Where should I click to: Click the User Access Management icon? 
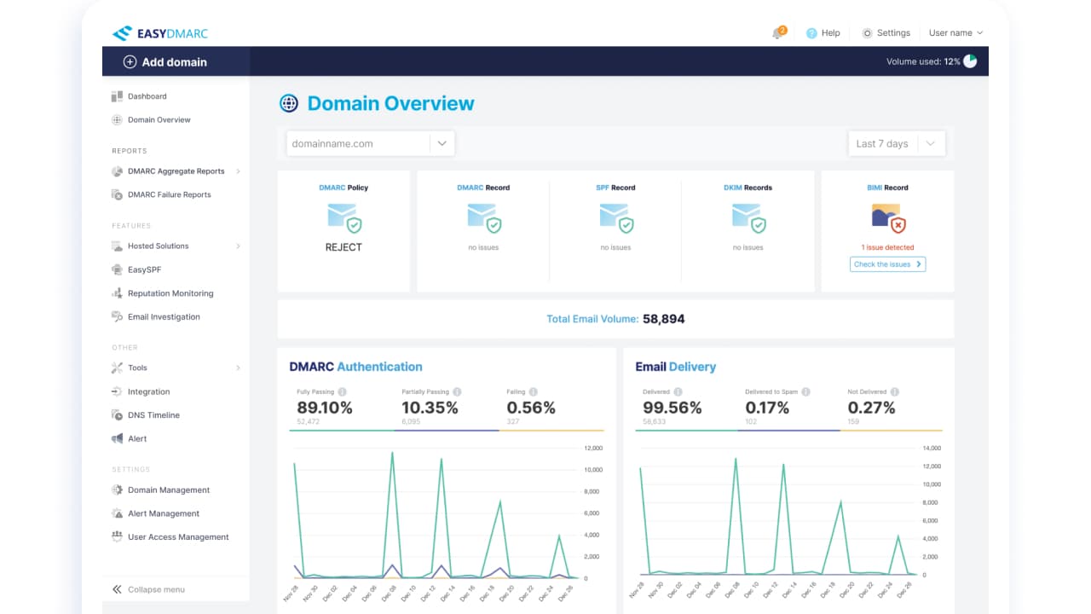(x=117, y=537)
